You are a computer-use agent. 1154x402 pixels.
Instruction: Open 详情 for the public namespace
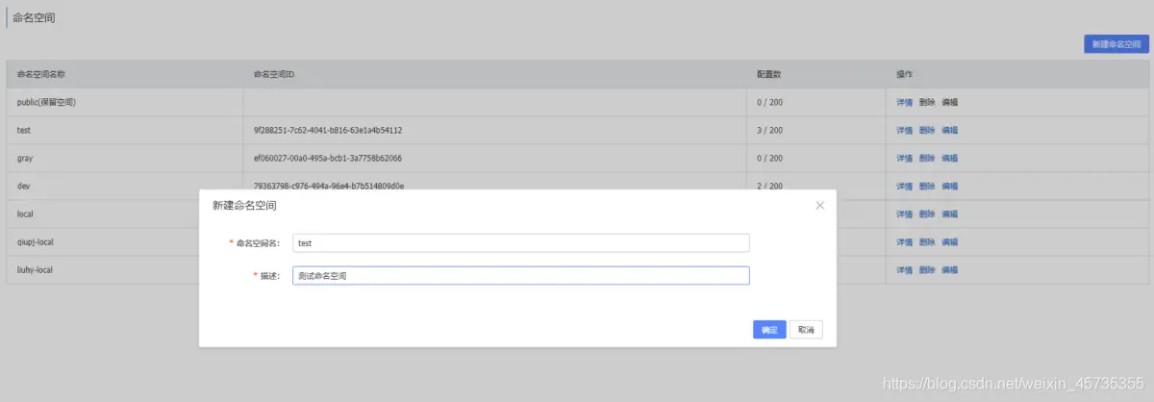[904, 102]
